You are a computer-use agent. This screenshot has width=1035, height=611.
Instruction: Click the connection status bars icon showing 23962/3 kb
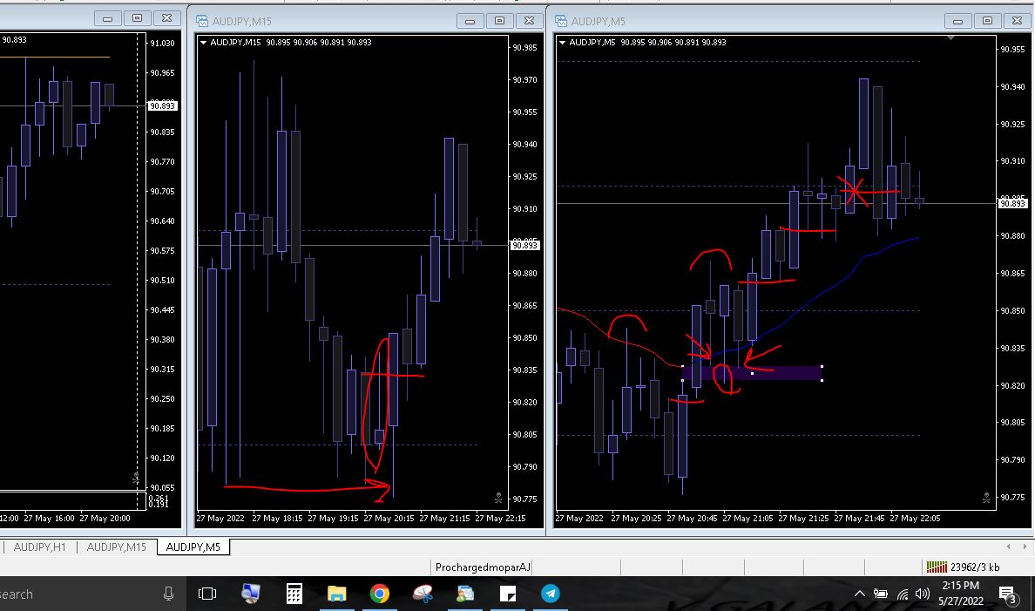(x=937, y=567)
